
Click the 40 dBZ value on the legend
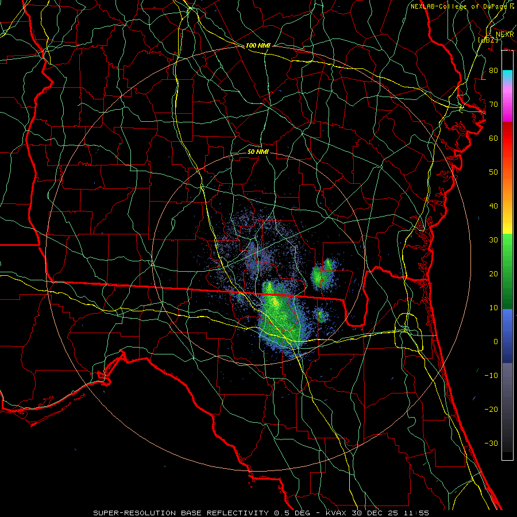[493, 206]
